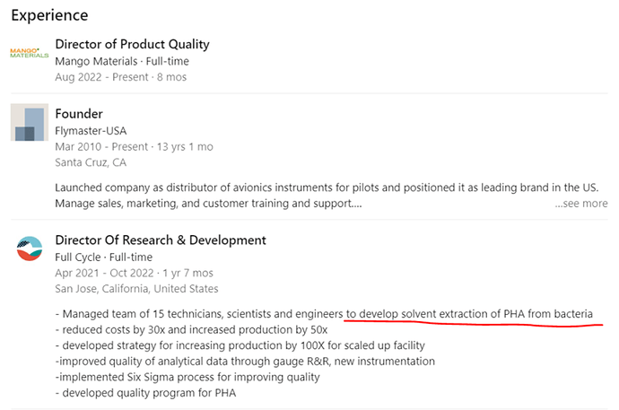Click the Flymaster-USA company name
Viewport: 619px width, 410px height.
click(x=91, y=131)
